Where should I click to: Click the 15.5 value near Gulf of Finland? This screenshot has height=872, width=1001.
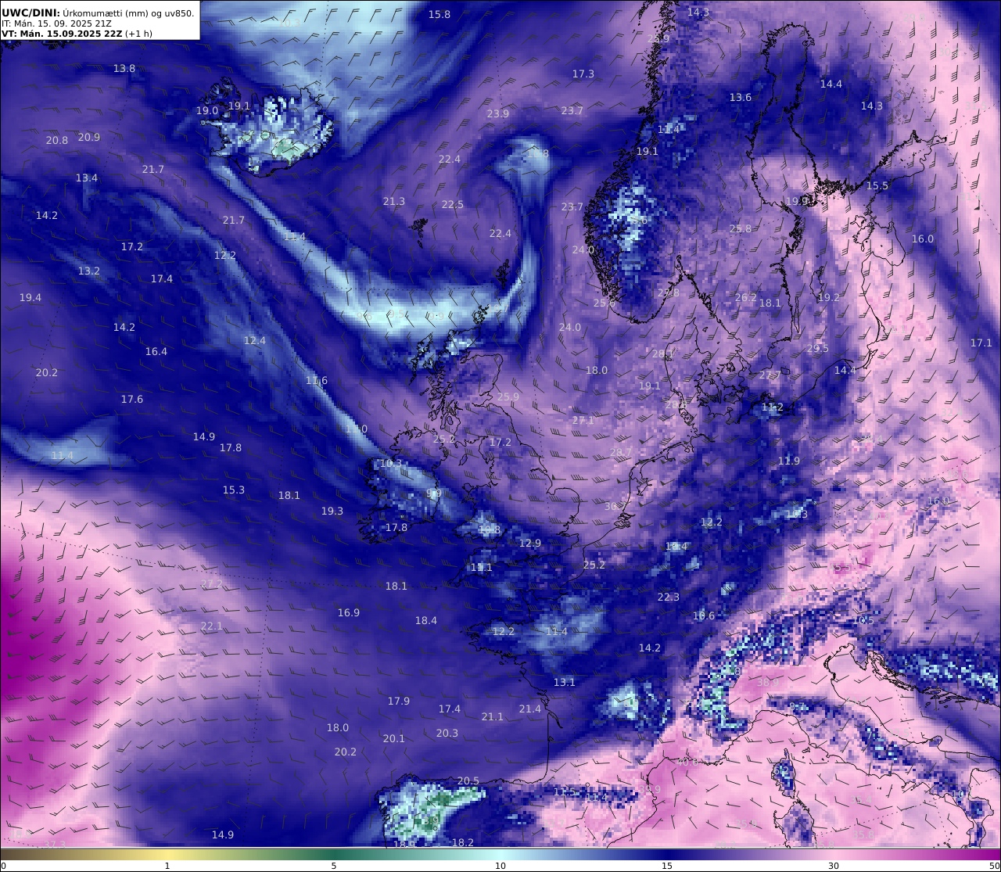coord(877,185)
